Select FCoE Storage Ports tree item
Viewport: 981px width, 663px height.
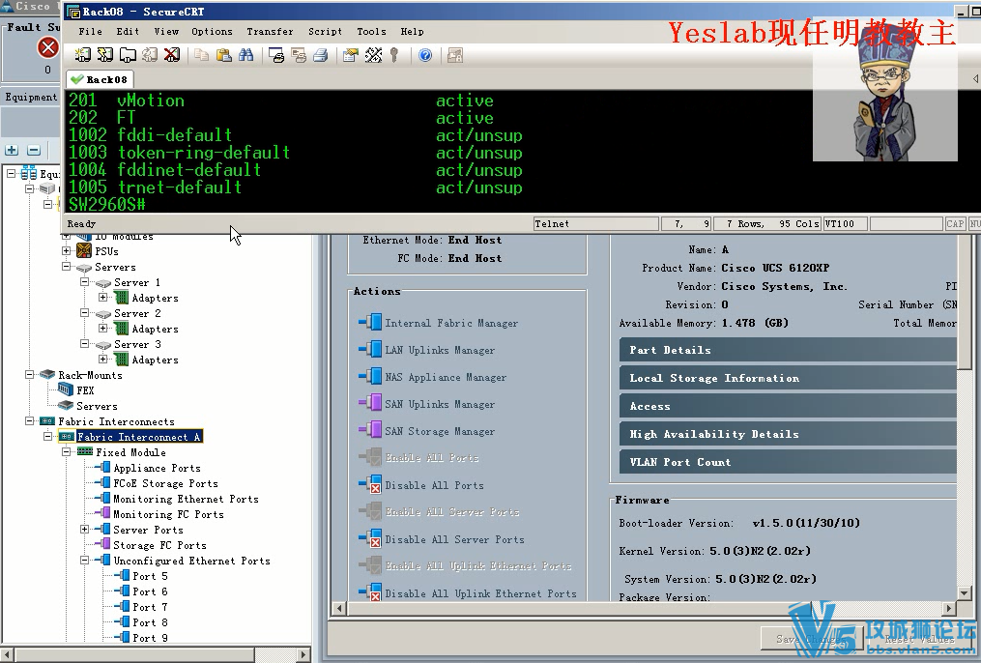166,483
